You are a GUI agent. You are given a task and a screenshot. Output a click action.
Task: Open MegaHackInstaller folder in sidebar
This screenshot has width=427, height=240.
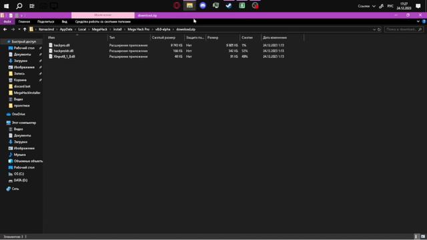click(27, 93)
